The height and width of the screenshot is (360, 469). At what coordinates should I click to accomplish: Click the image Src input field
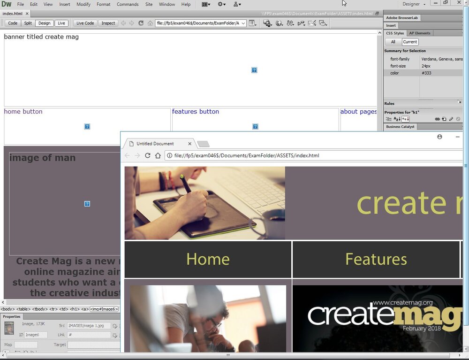pos(89,326)
